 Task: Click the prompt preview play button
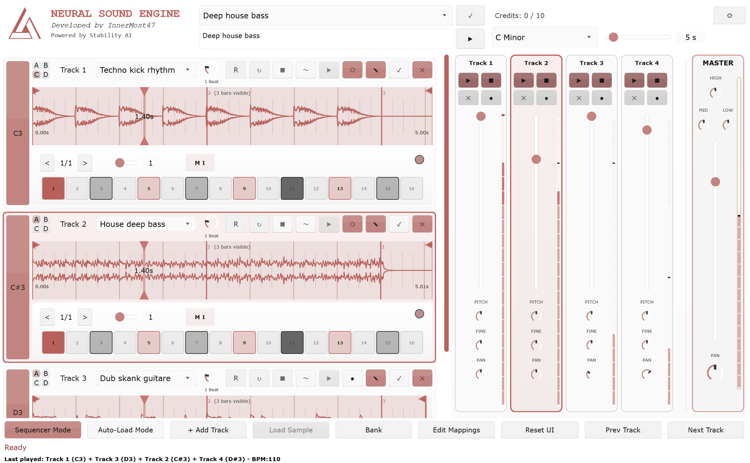pos(470,39)
